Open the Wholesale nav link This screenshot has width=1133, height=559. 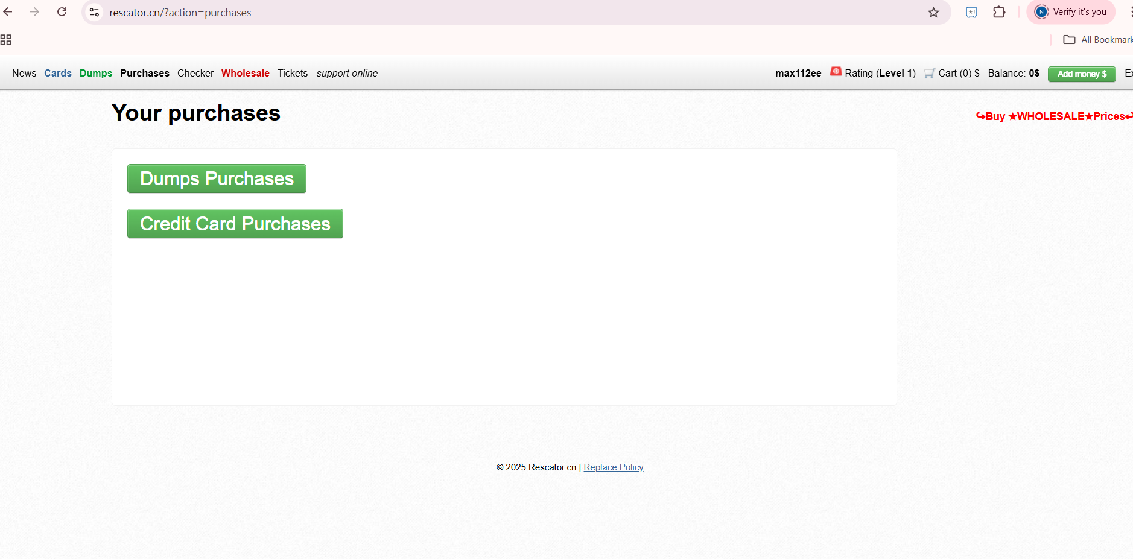tap(246, 73)
